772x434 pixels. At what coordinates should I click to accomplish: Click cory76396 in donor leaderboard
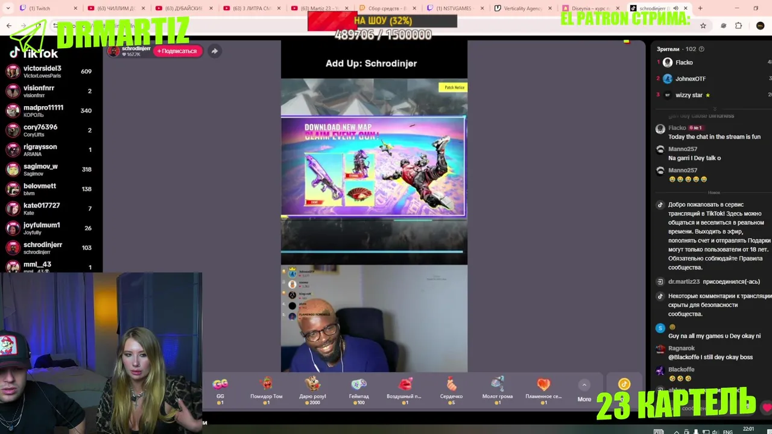pos(48,130)
